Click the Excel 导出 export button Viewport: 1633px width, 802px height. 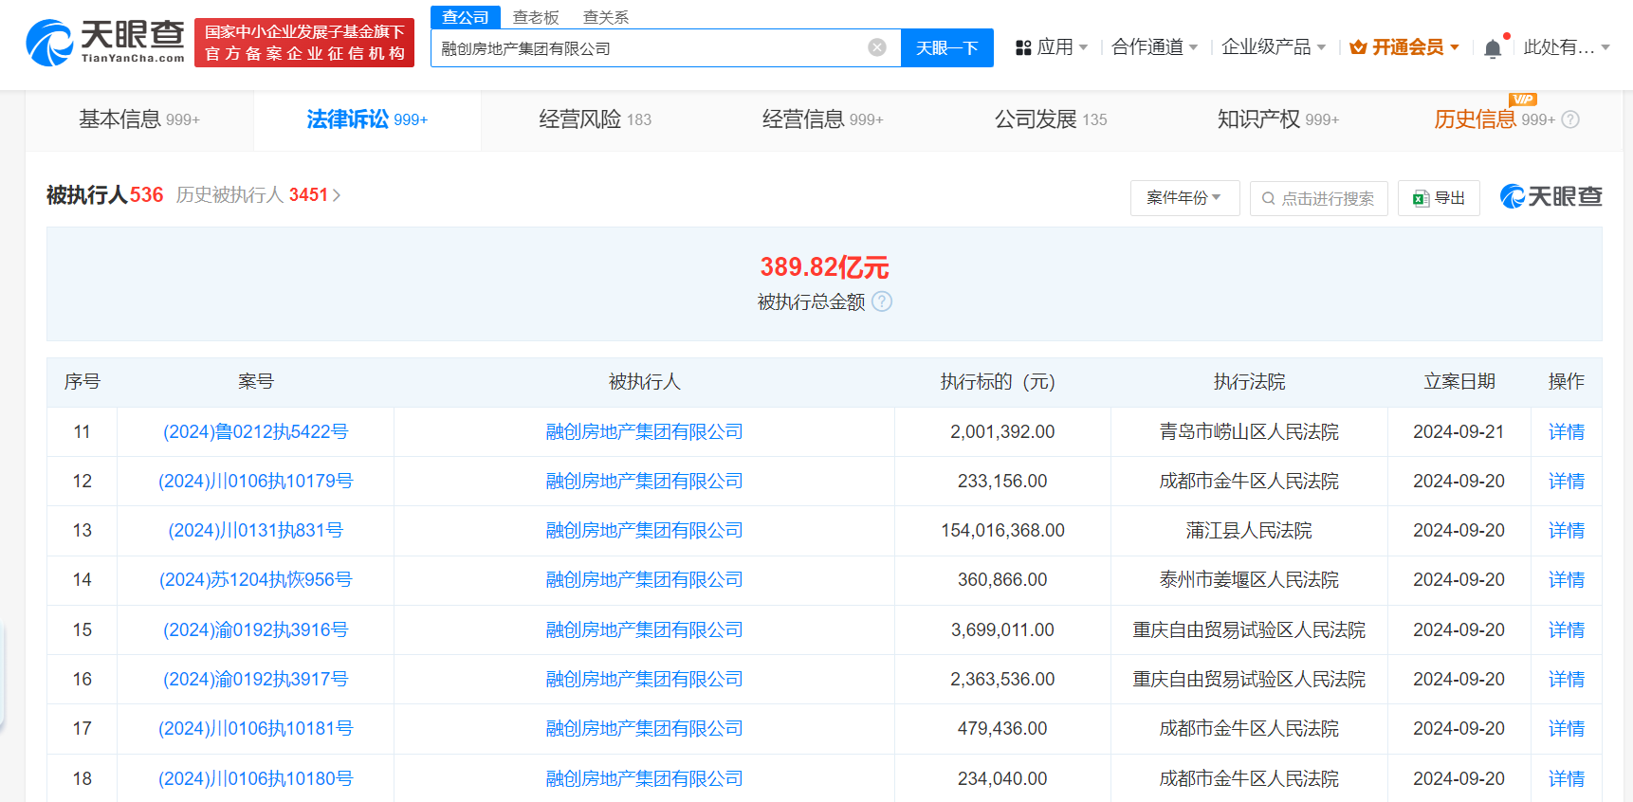click(1439, 198)
